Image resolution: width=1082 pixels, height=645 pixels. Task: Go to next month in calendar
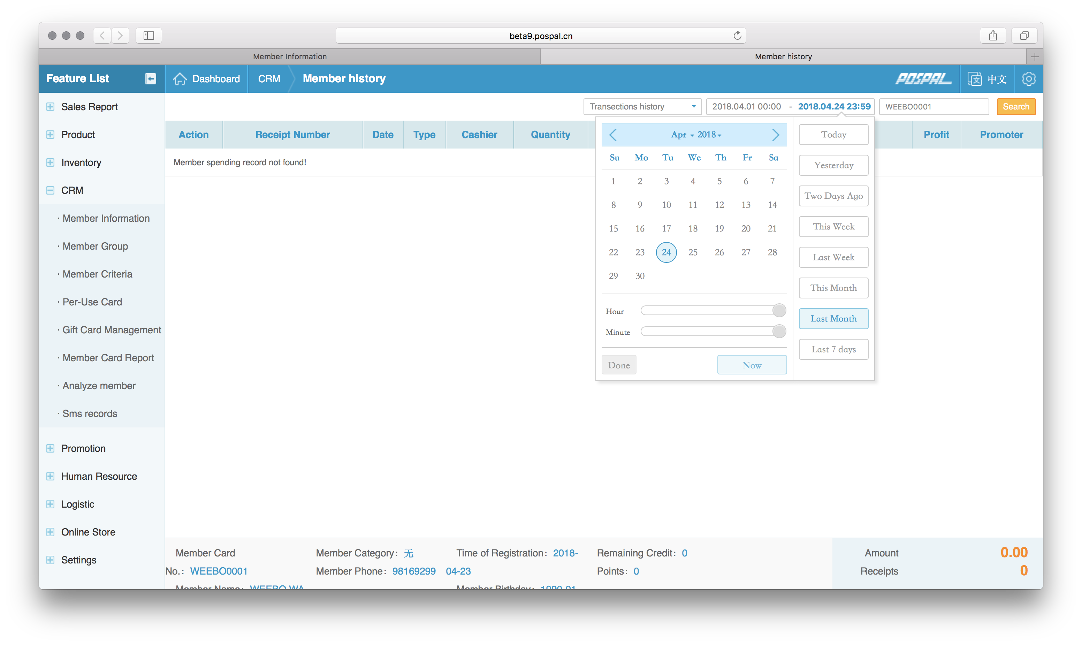pyautogui.click(x=775, y=135)
